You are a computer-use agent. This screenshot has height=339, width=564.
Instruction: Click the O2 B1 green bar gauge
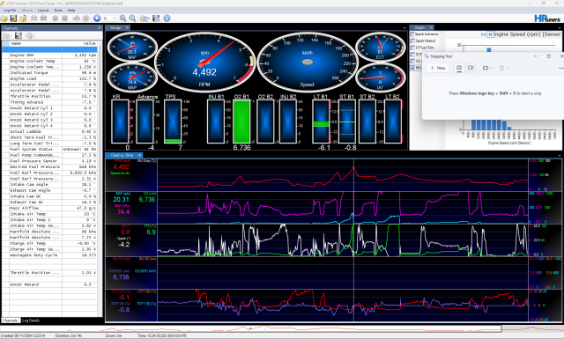(x=241, y=122)
